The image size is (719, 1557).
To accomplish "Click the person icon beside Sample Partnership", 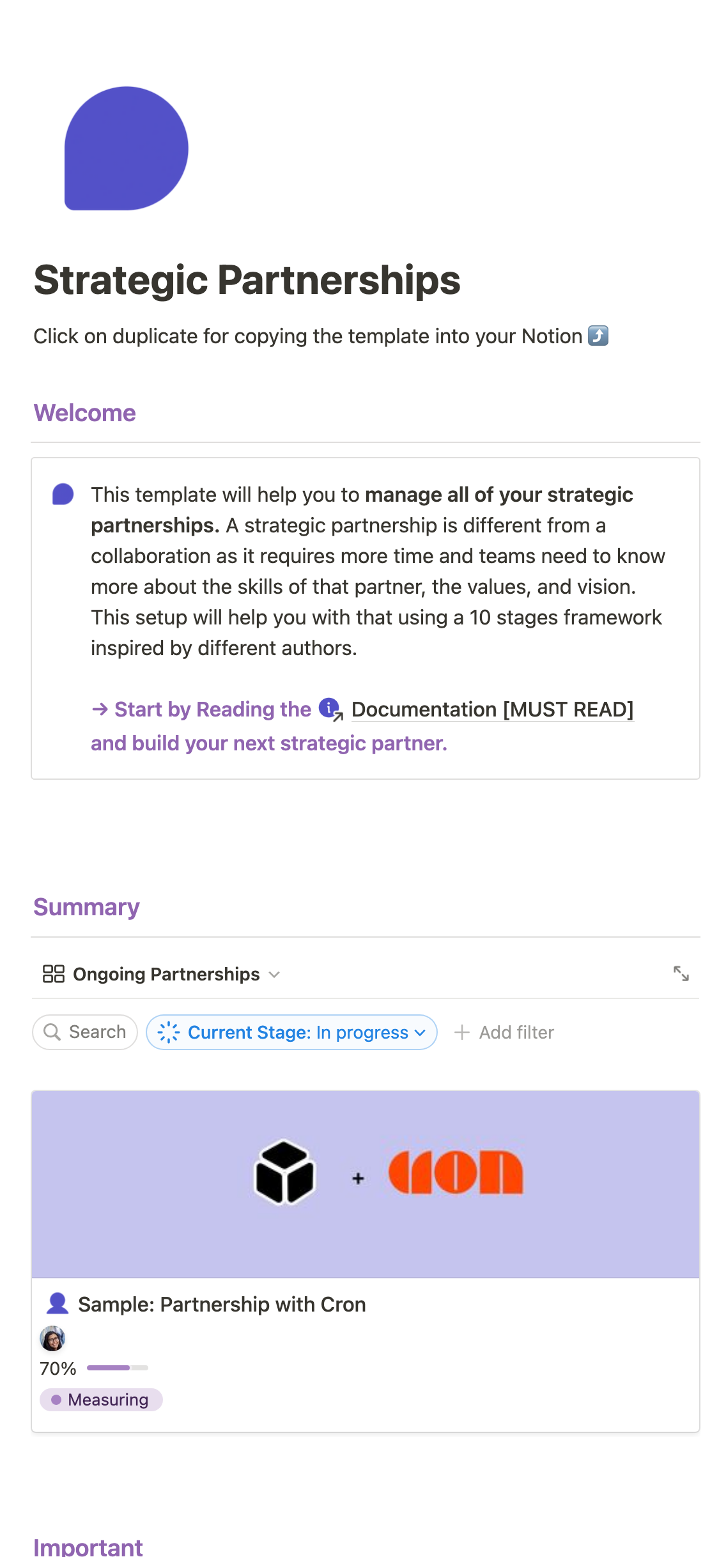I will tap(58, 1303).
